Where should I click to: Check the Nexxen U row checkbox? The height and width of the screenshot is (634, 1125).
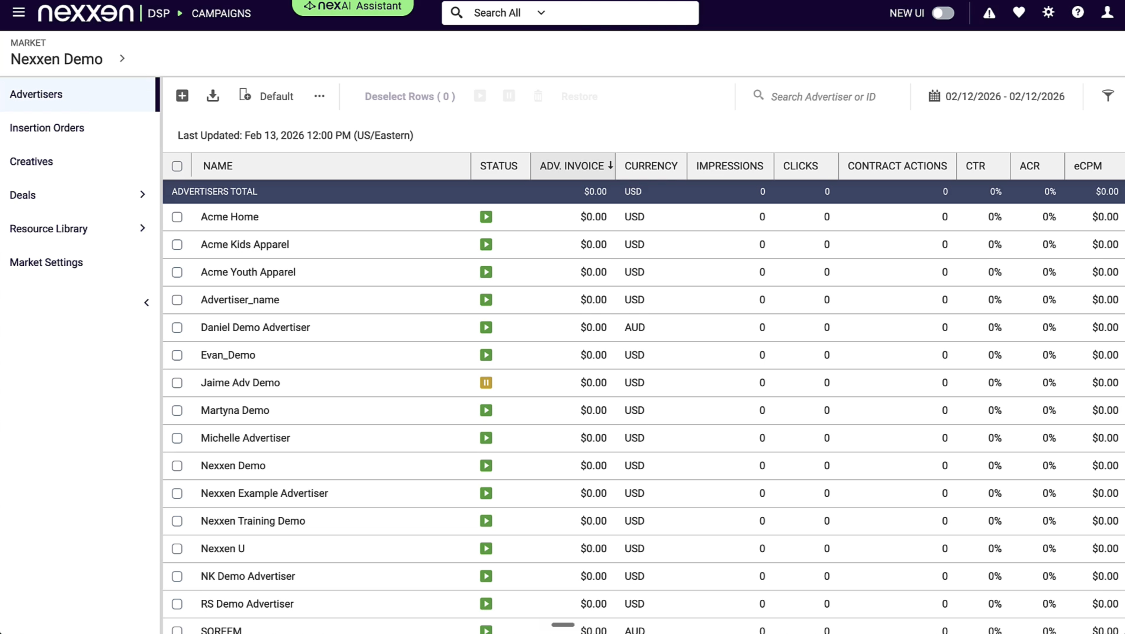point(177,549)
